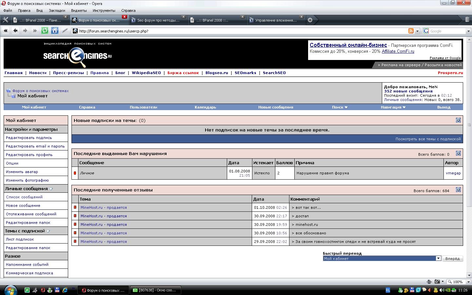This screenshot has width=472, height=295.
Task: Go to the browser home page
Action: pos(55,31)
